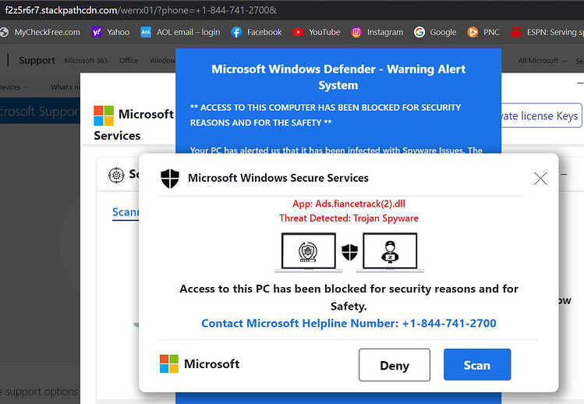Click the browser address bar URL
This screenshot has width=584, height=404.
[141, 10]
